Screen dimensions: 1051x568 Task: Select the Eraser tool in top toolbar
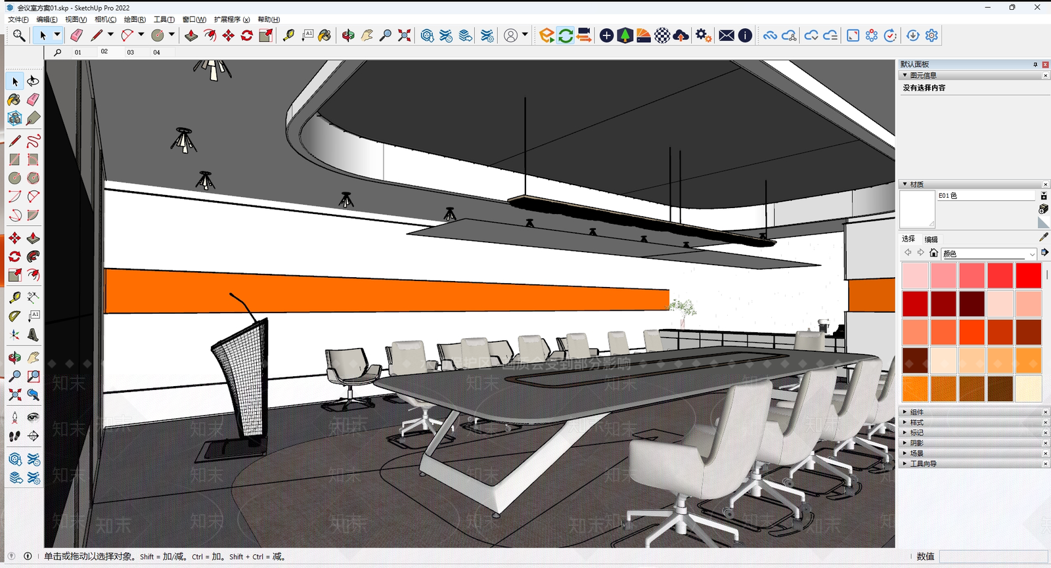click(76, 35)
